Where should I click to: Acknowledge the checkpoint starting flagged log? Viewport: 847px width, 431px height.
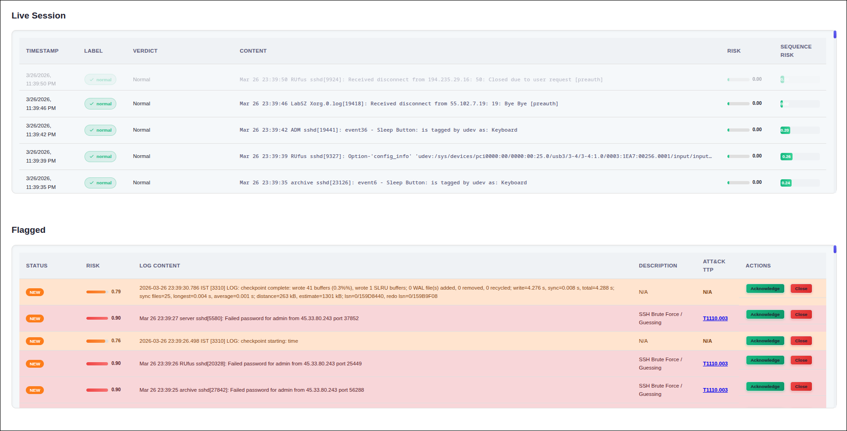pos(765,341)
